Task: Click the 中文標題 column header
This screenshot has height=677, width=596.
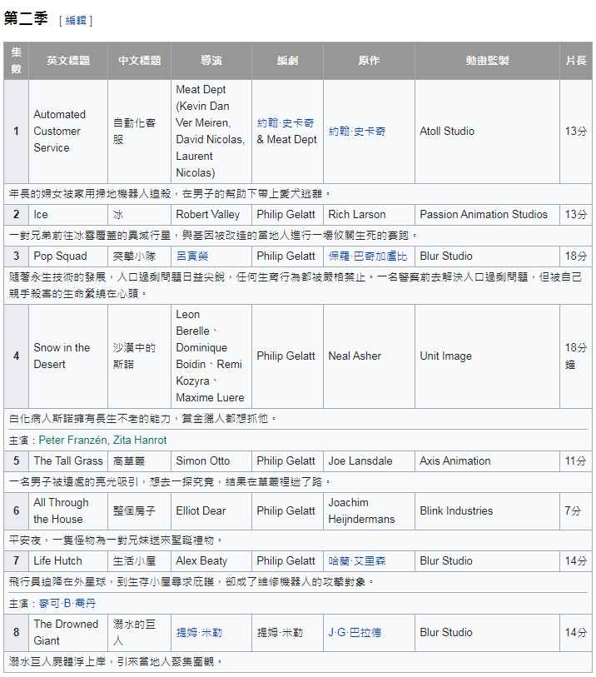Action: (x=139, y=61)
